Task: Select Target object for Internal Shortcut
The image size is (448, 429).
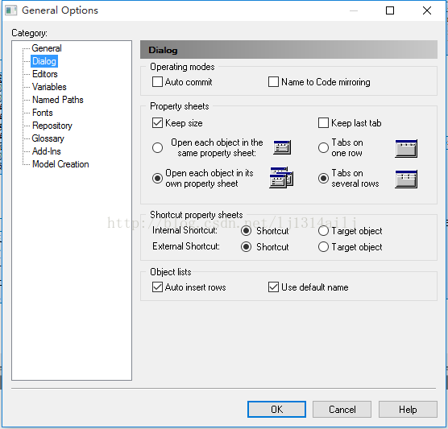Action: point(323,231)
